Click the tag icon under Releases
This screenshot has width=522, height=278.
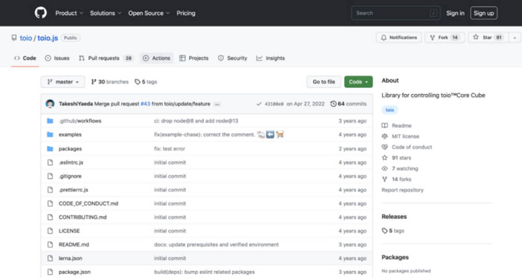point(385,231)
